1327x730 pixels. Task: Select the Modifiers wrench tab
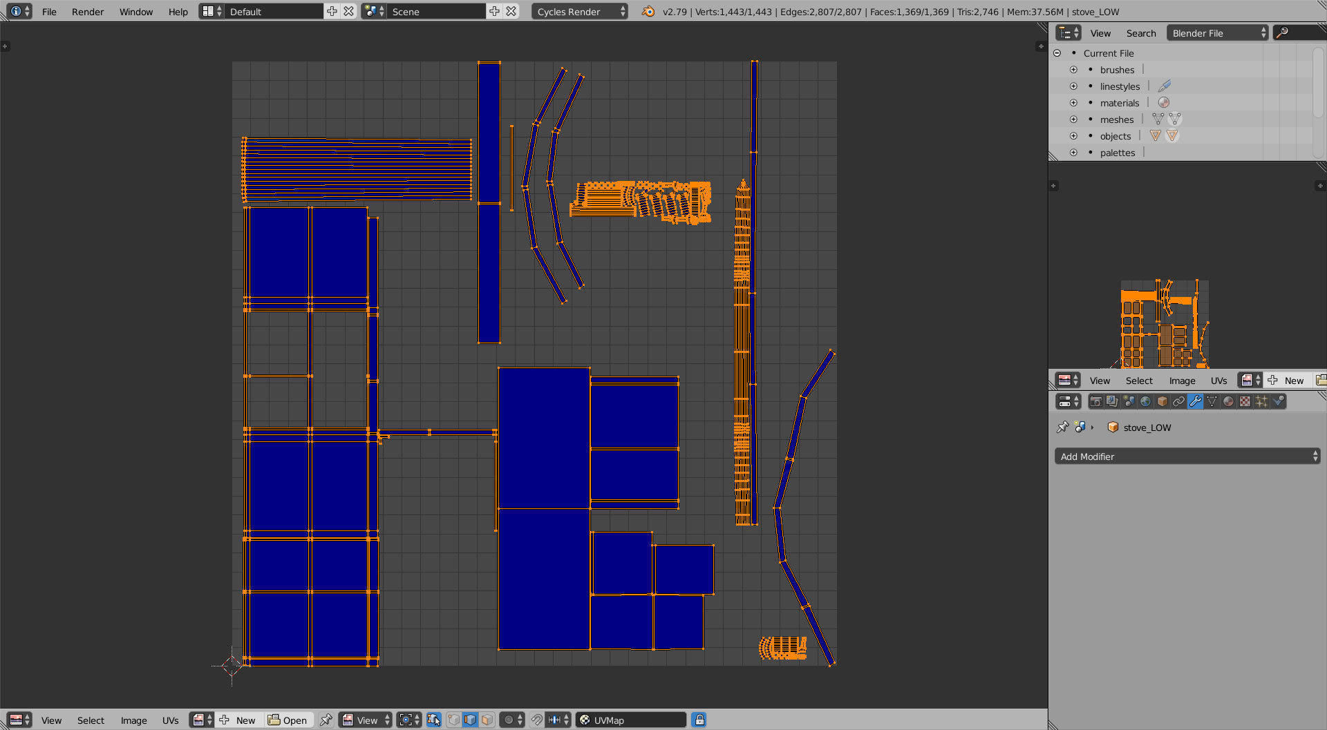tap(1195, 401)
